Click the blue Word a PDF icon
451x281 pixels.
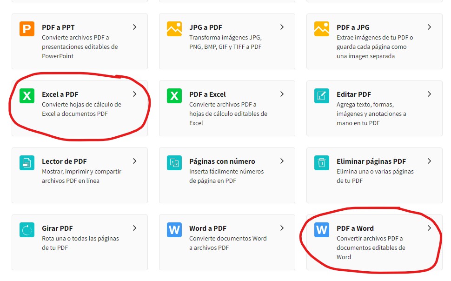[173, 230]
